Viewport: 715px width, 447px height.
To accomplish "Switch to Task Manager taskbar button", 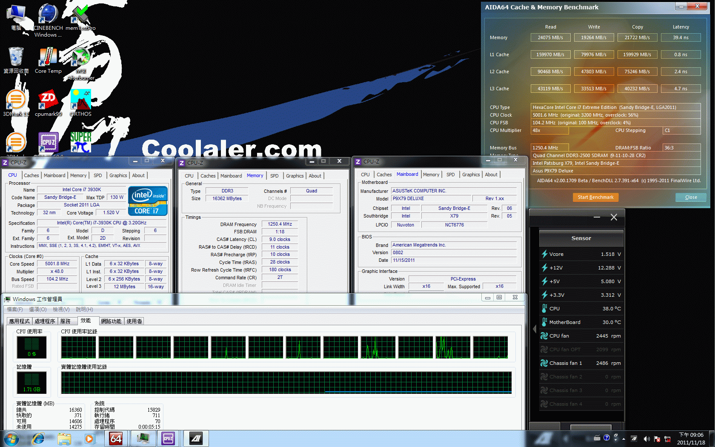I will (143, 438).
